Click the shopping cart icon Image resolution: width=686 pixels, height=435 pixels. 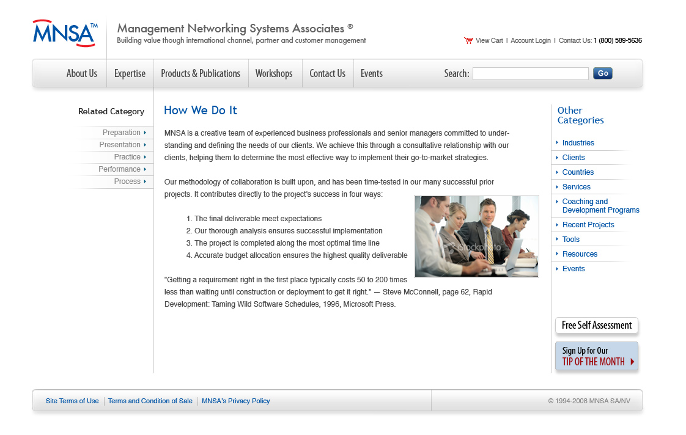point(468,41)
